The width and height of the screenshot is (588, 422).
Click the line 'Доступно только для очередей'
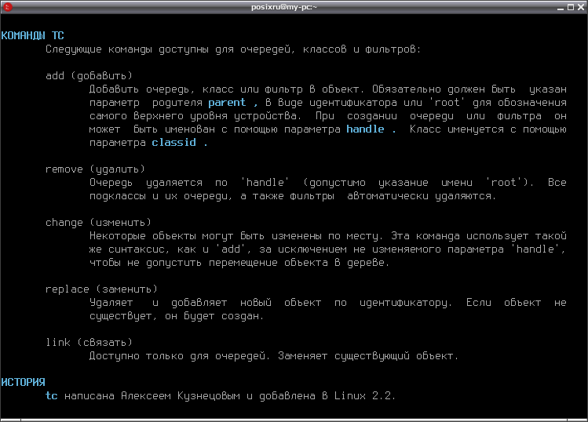click(274, 356)
